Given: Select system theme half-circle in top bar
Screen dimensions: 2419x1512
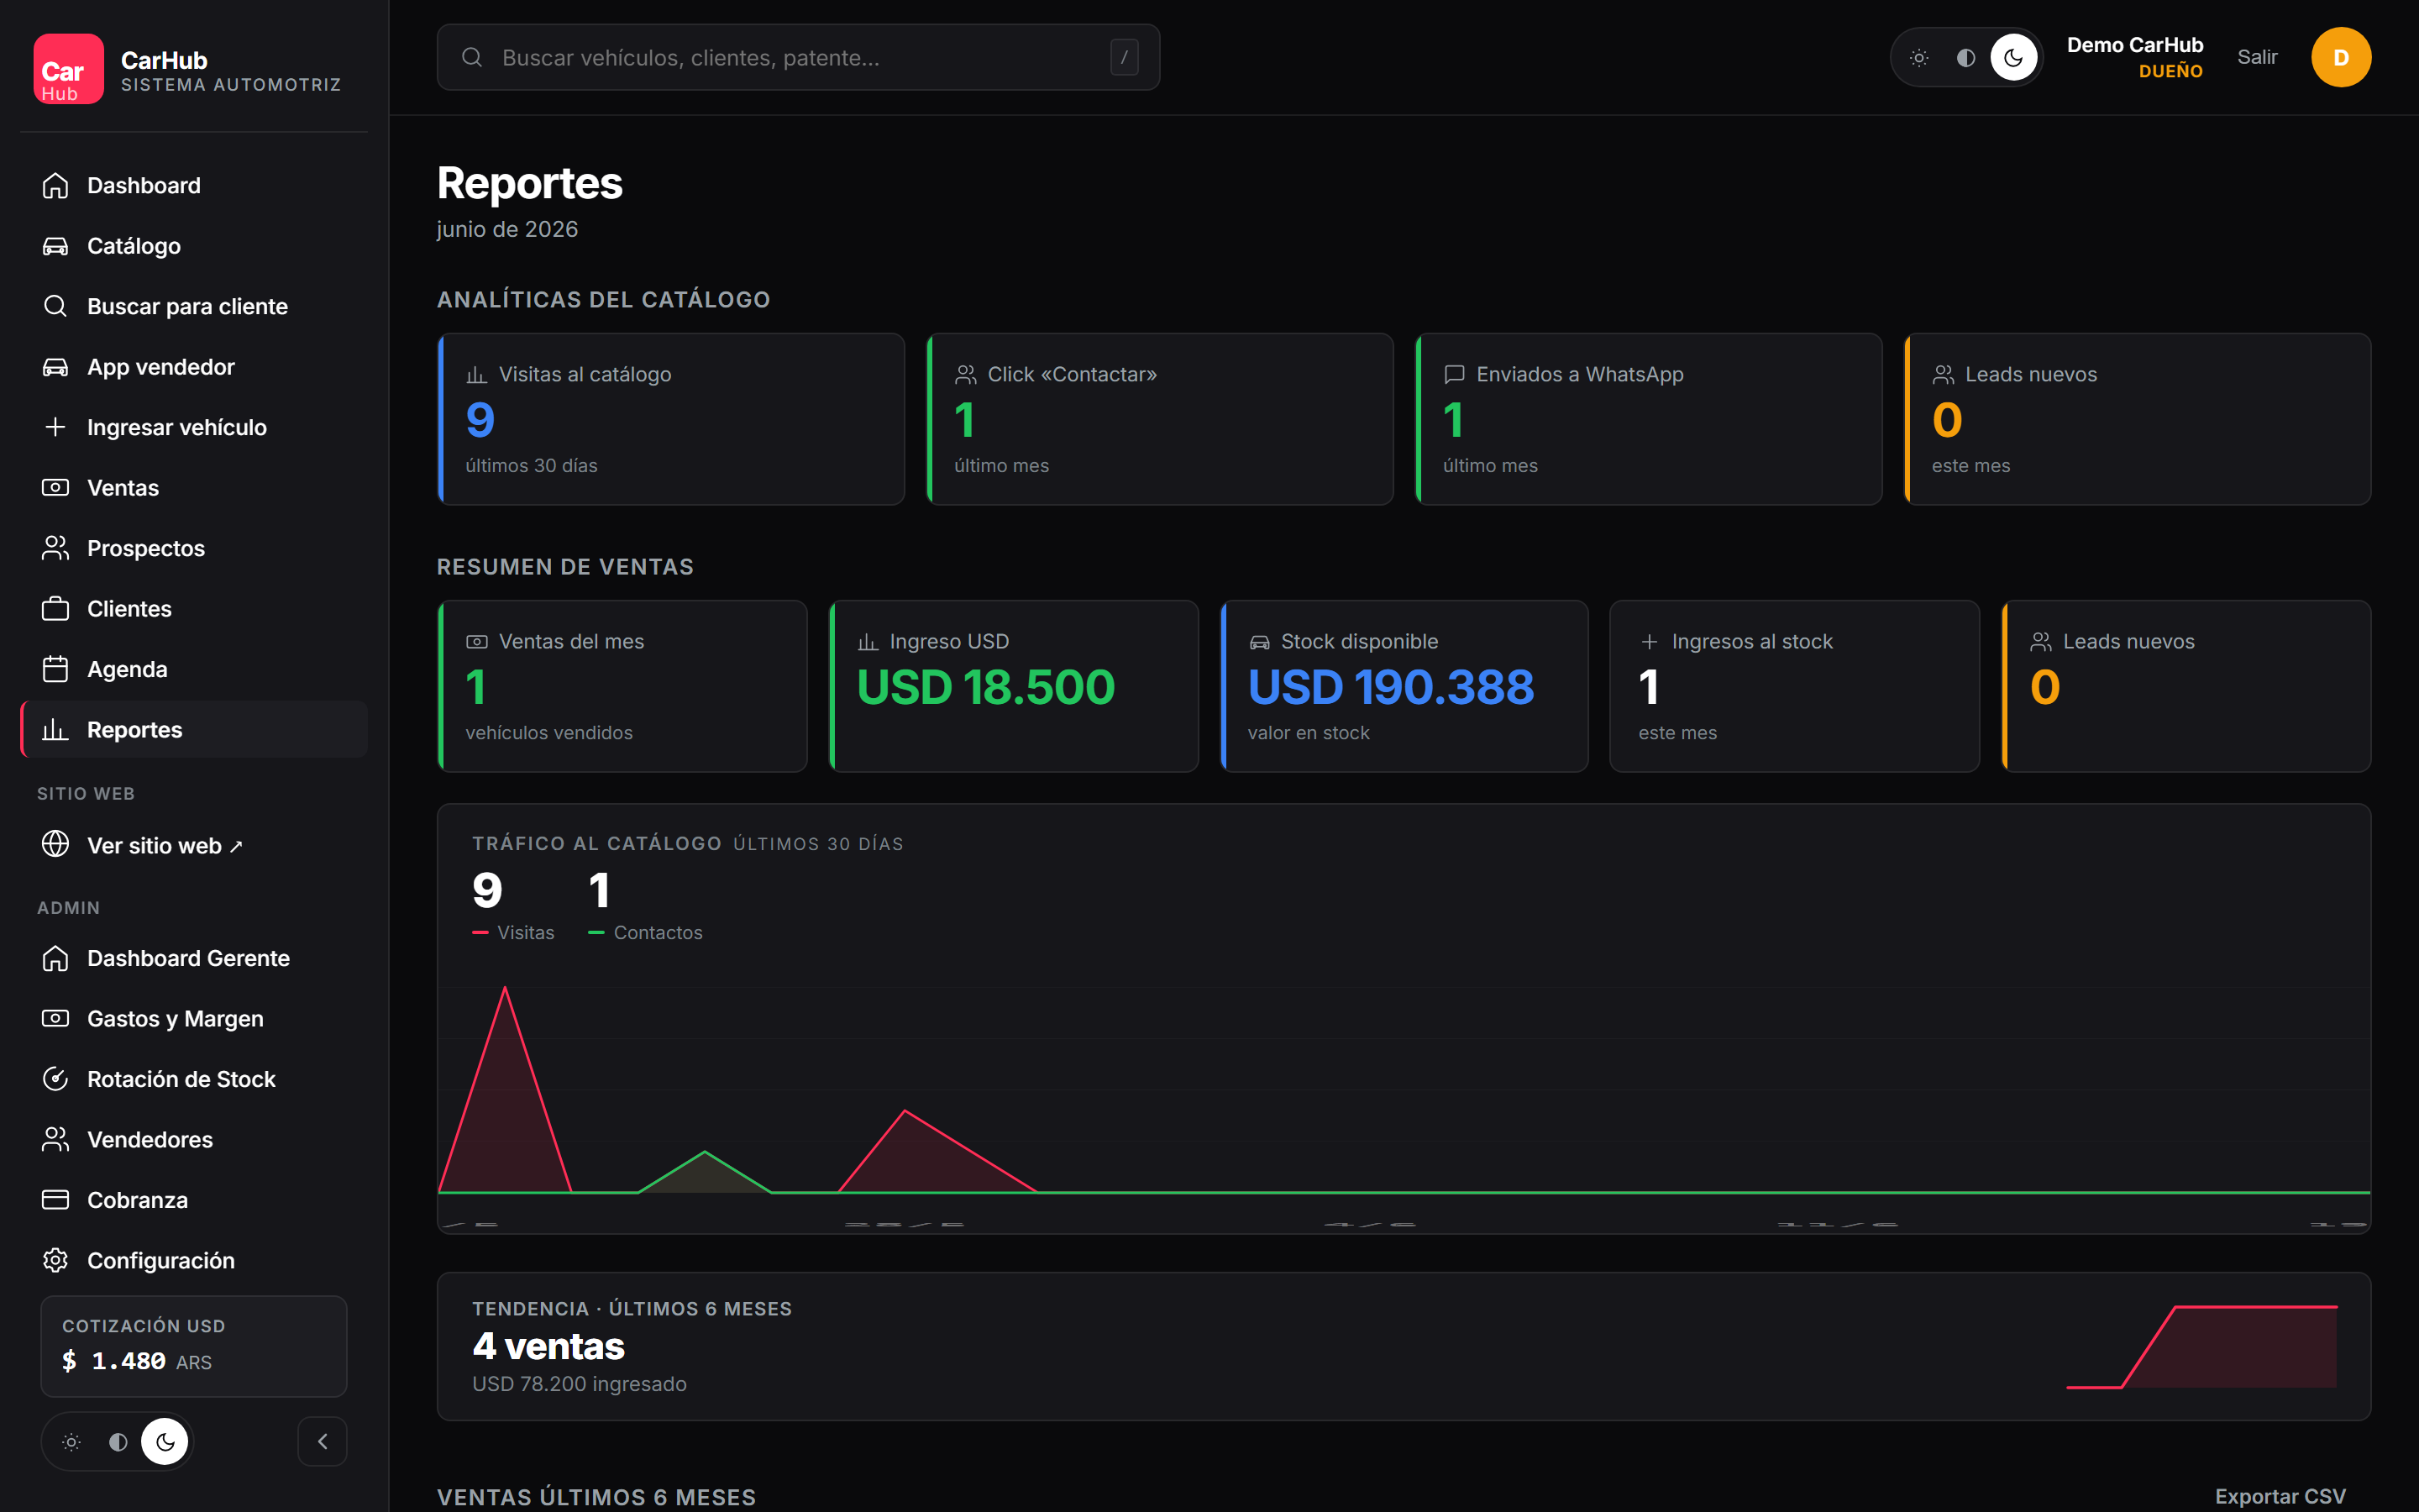Looking at the screenshot, I should point(1966,58).
